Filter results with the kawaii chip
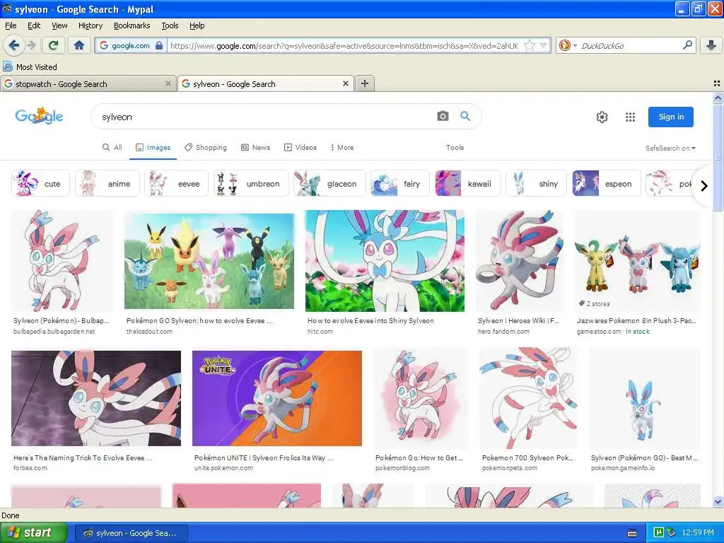The height and width of the screenshot is (543, 724). 468,183
